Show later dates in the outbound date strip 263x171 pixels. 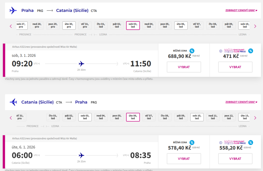[255, 26]
